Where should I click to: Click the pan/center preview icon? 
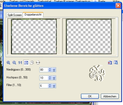coord(38,63)
